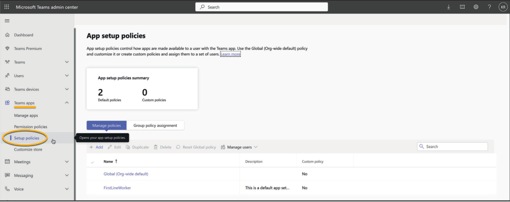
Task: Click the Teams Premium diamond icon
Action: click(8, 49)
